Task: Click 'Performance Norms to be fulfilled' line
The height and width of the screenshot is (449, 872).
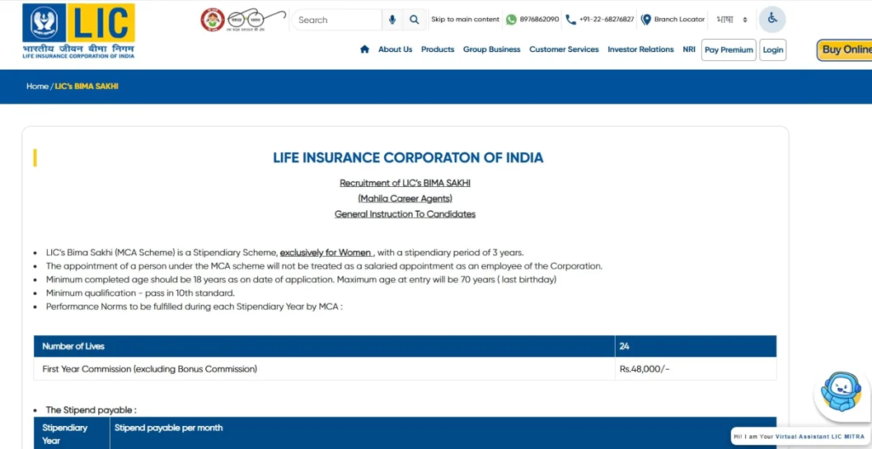Action: coord(194,307)
